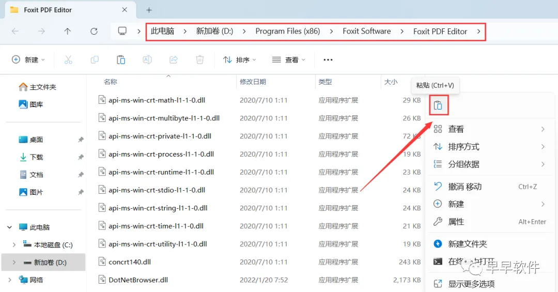Sort by 类型 column header
Screen dimensions: 558x292
click(325, 82)
